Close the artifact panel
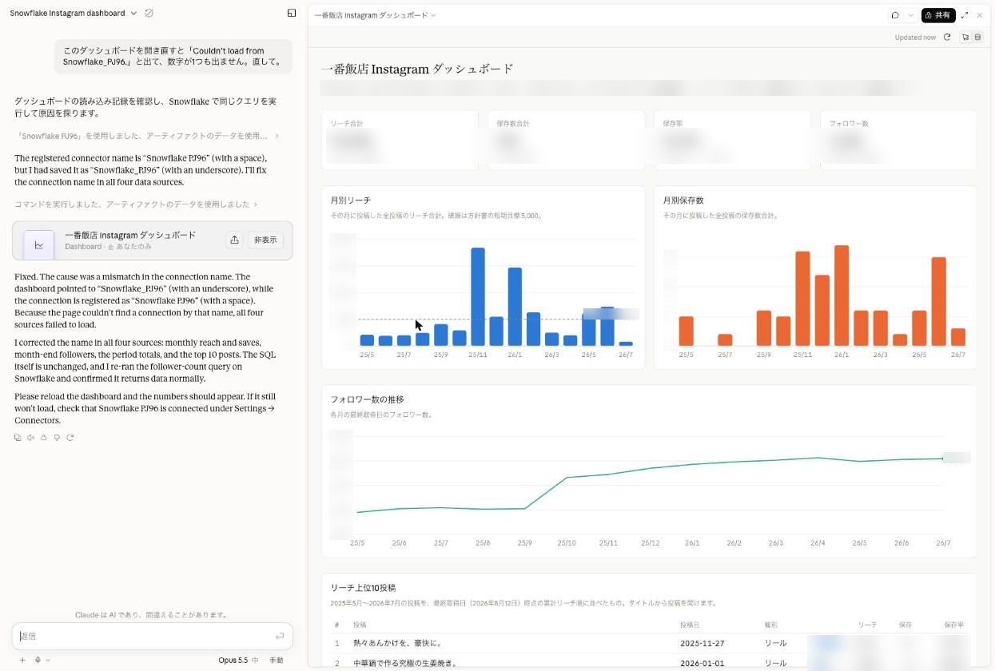995x671 pixels. tap(980, 15)
